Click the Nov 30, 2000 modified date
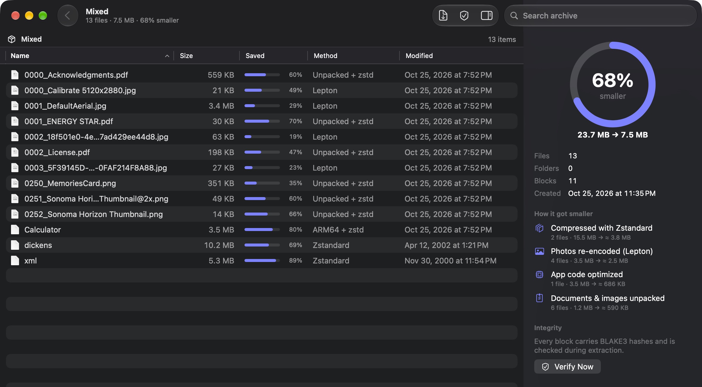702x387 pixels. [x=450, y=260]
